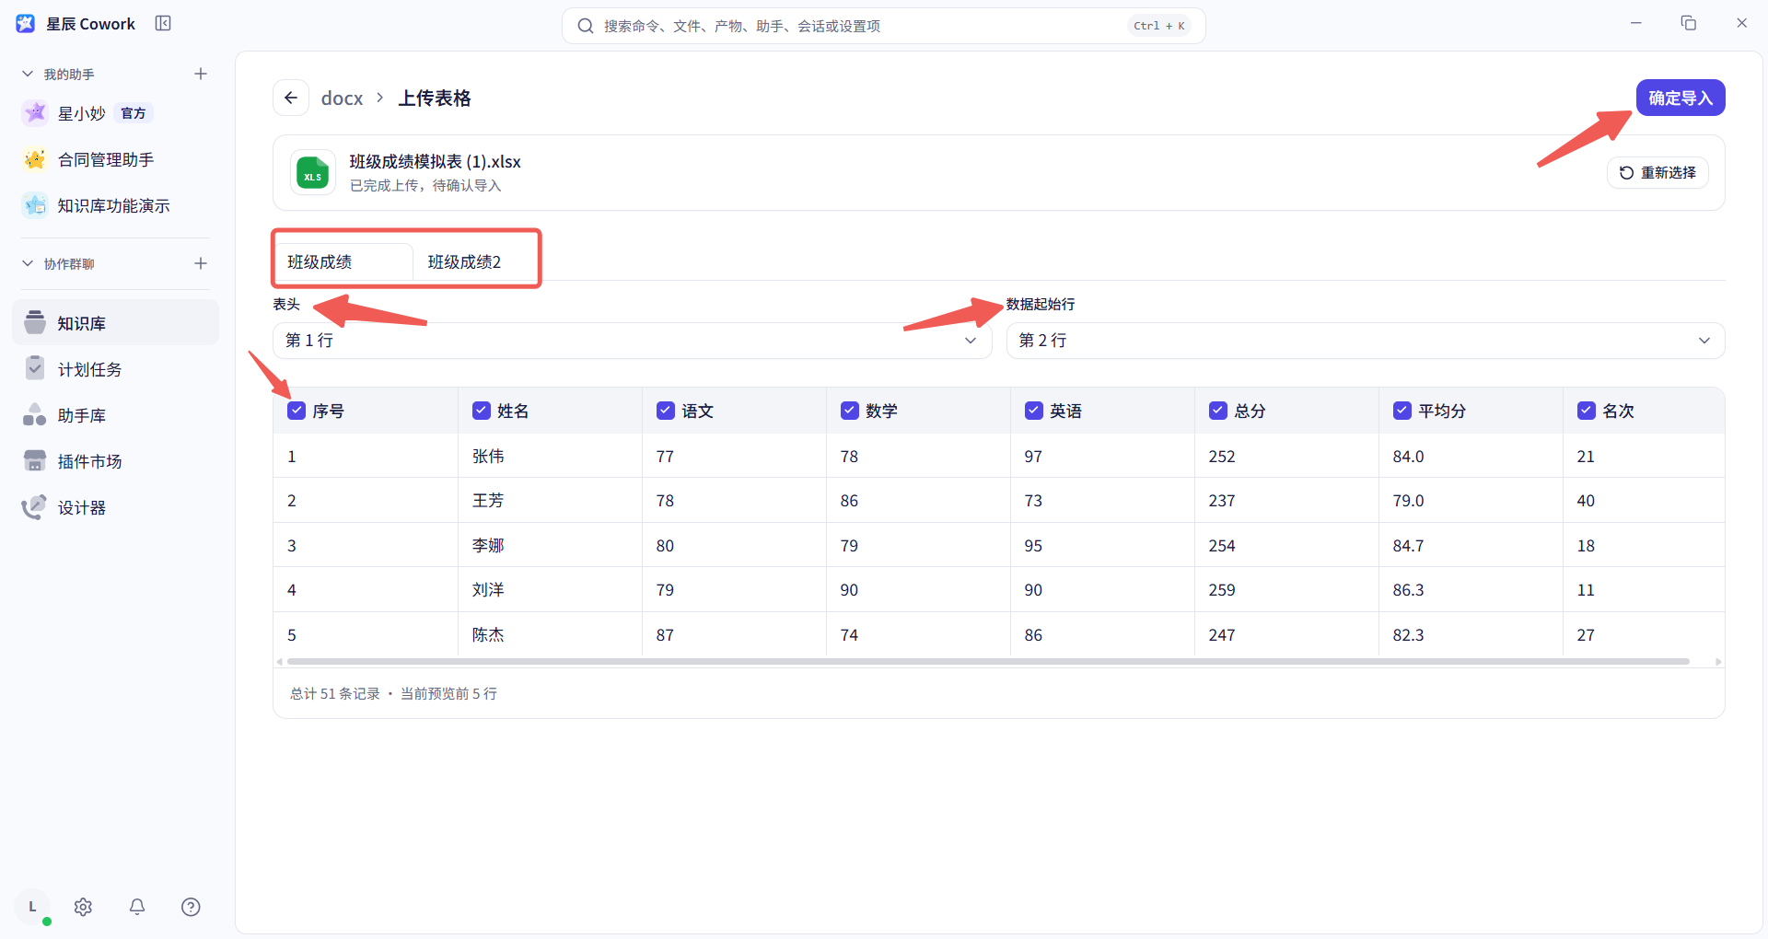Open settings gear icon
The height and width of the screenshot is (939, 1768).
(83, 907)
